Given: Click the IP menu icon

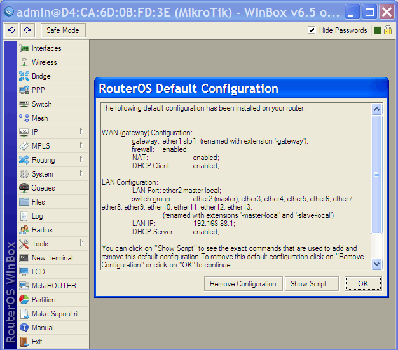Looking at the screenshot, I should click(x=24, y=132).
